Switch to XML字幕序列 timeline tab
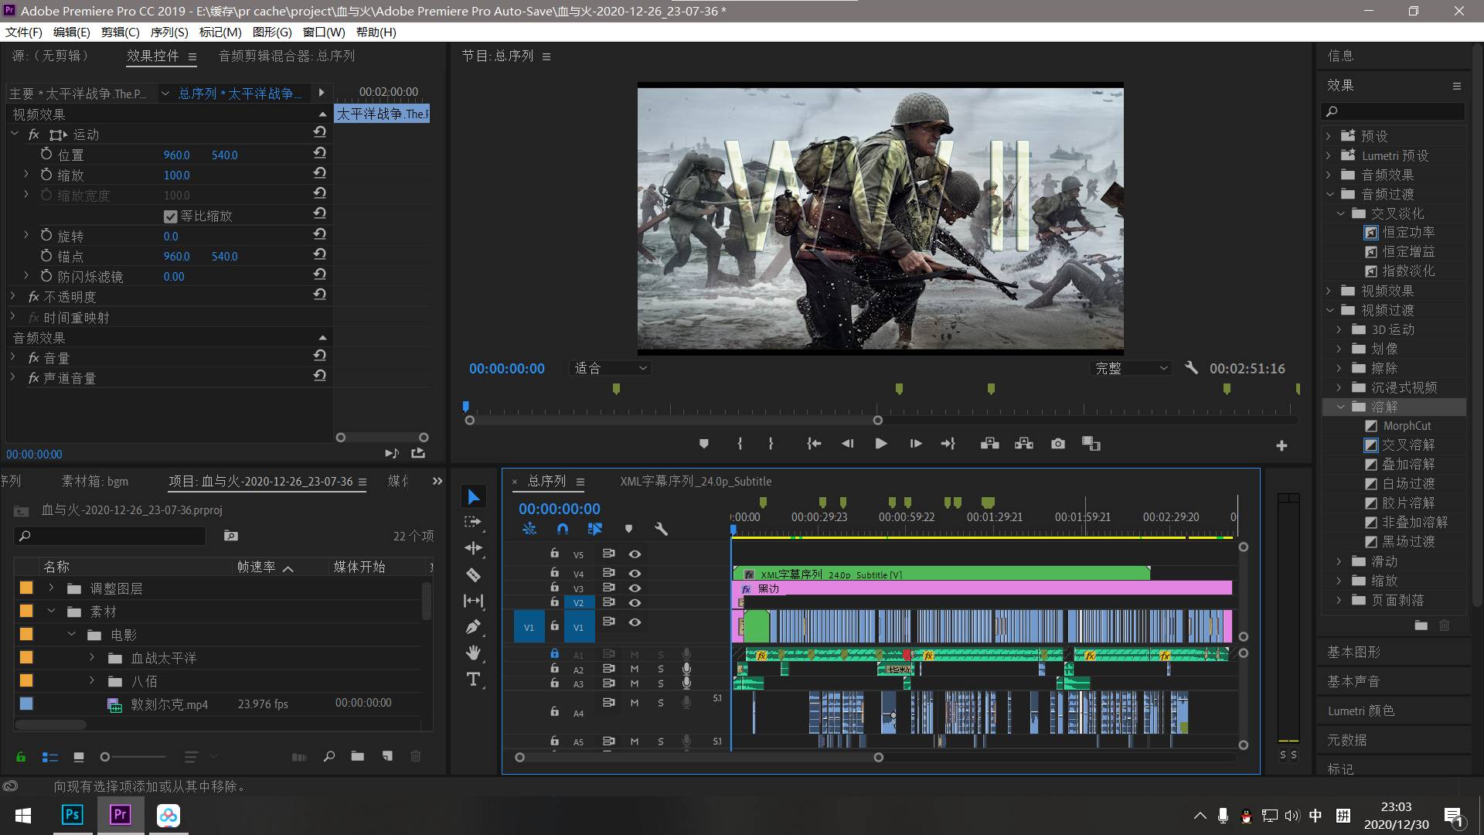Image resolution: width=1484 pixels, height=835 pixels. [x=696, y=481]
